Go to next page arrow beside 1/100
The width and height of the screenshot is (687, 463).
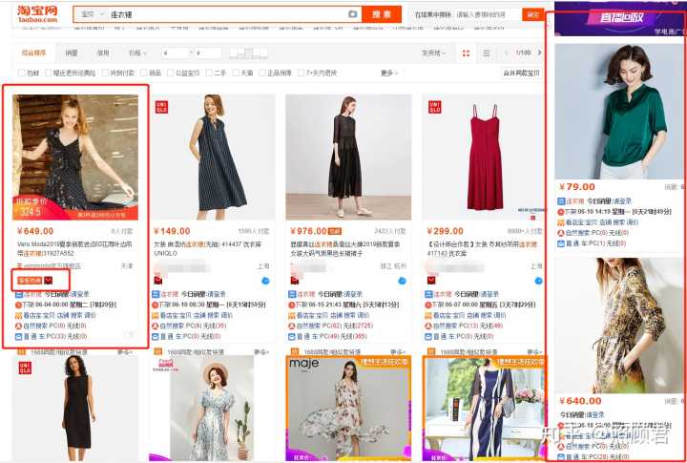coord(539,53)
